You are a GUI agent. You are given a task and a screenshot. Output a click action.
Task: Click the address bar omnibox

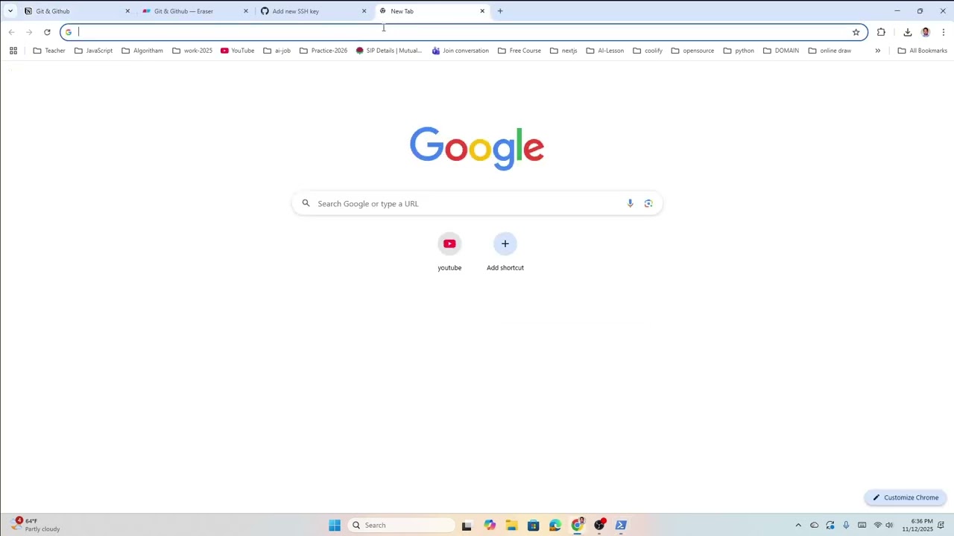tap(462, 32)
